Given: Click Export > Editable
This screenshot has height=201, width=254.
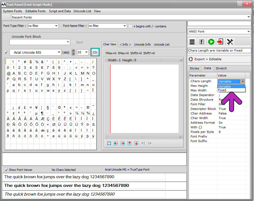Looking at the screenshot, I should click(x=208, y=59).
